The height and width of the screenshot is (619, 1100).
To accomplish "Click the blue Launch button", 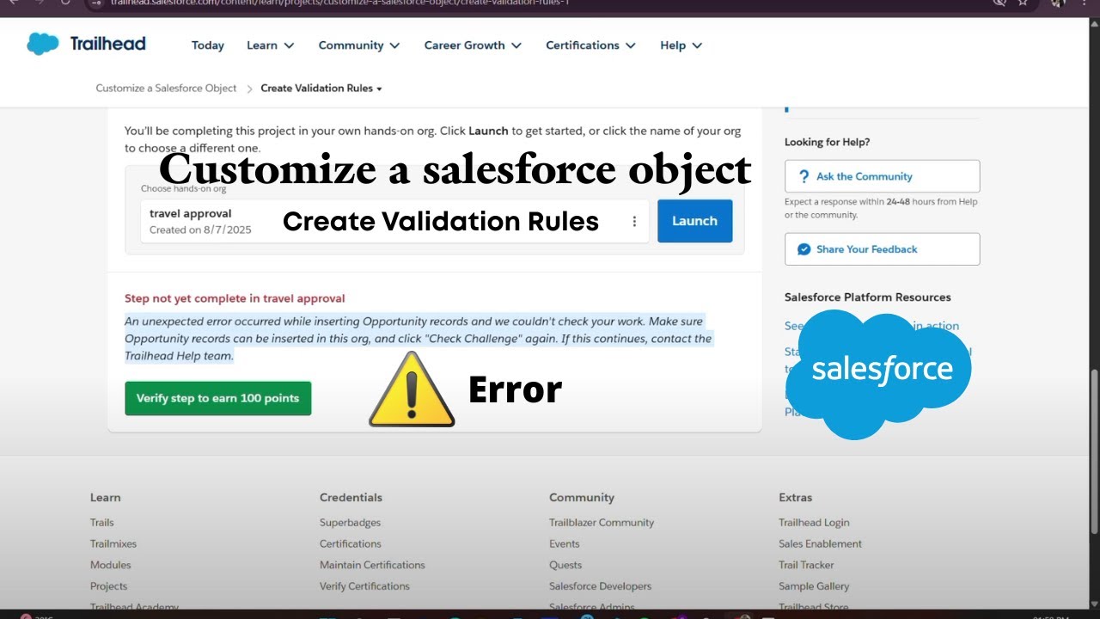I will click(694, 221).
